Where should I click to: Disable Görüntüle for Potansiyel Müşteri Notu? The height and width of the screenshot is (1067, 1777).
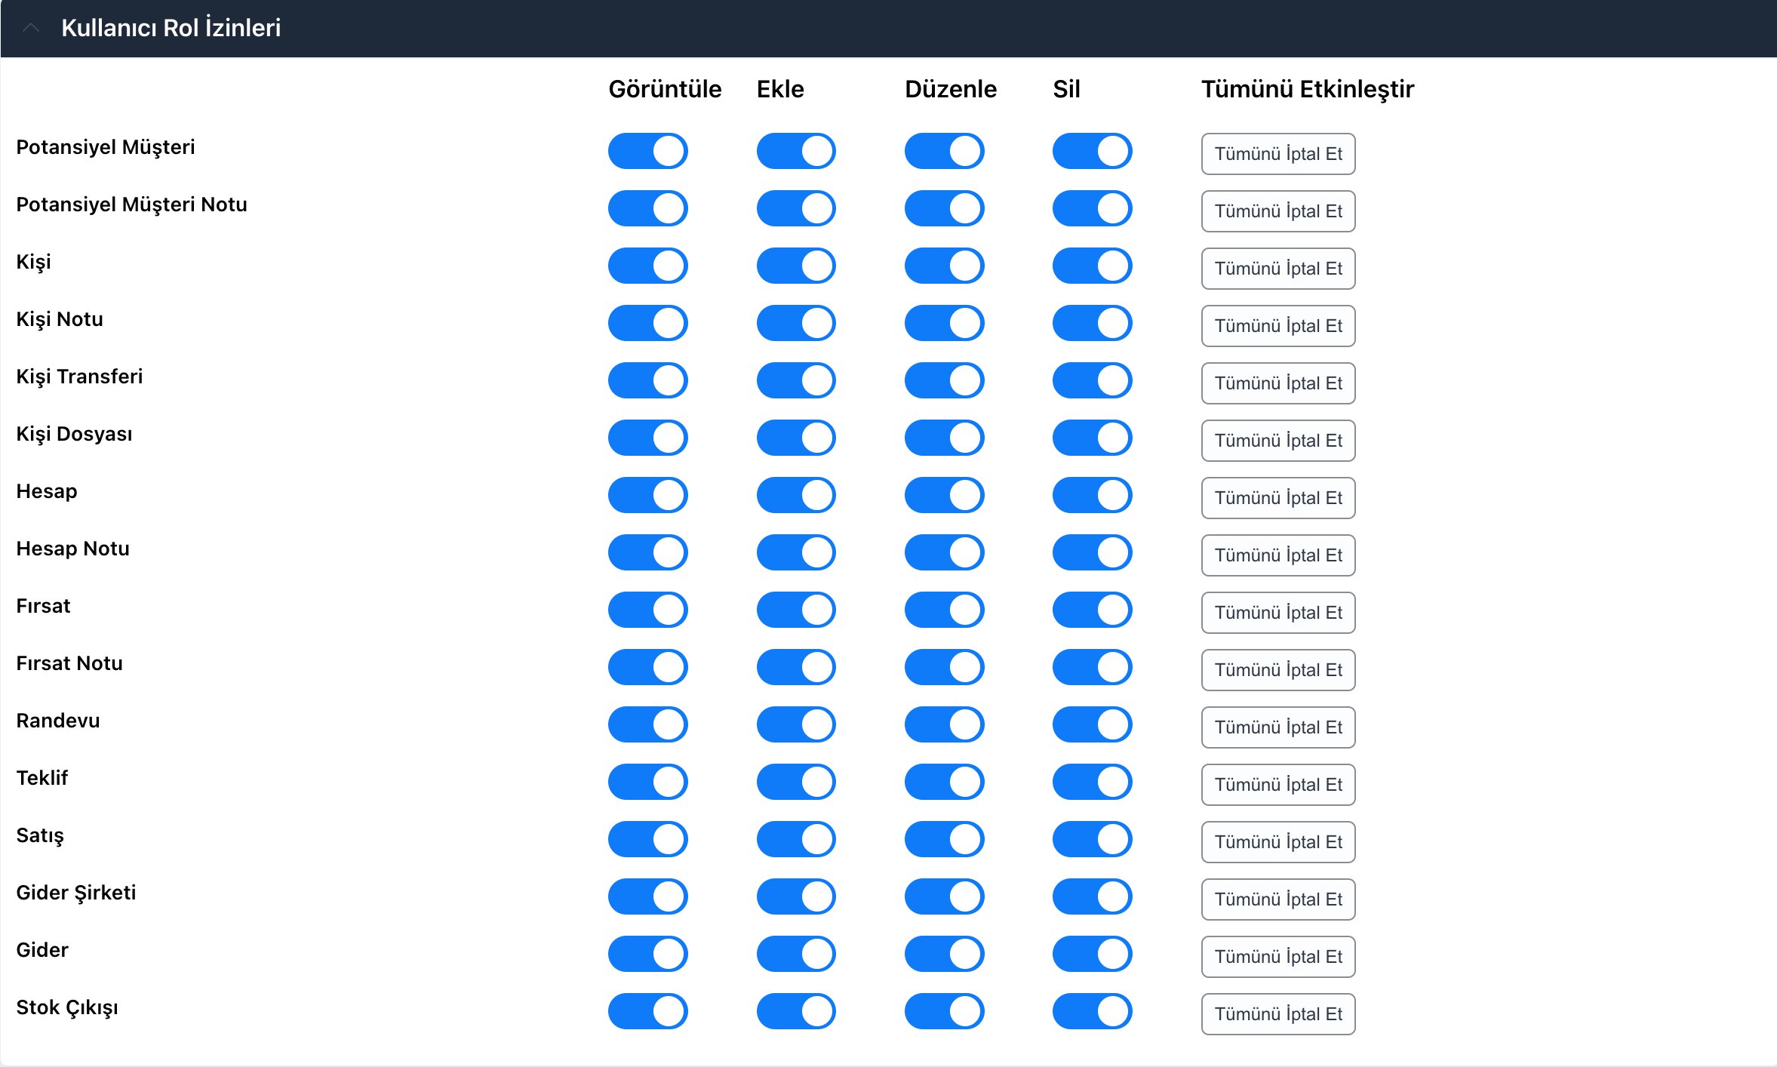(648, 208)
